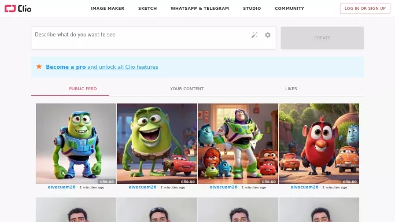The width and height of the screenshot is (395, 222).
Task: Follow the Become a pro link
Action: tap(102, 67)
